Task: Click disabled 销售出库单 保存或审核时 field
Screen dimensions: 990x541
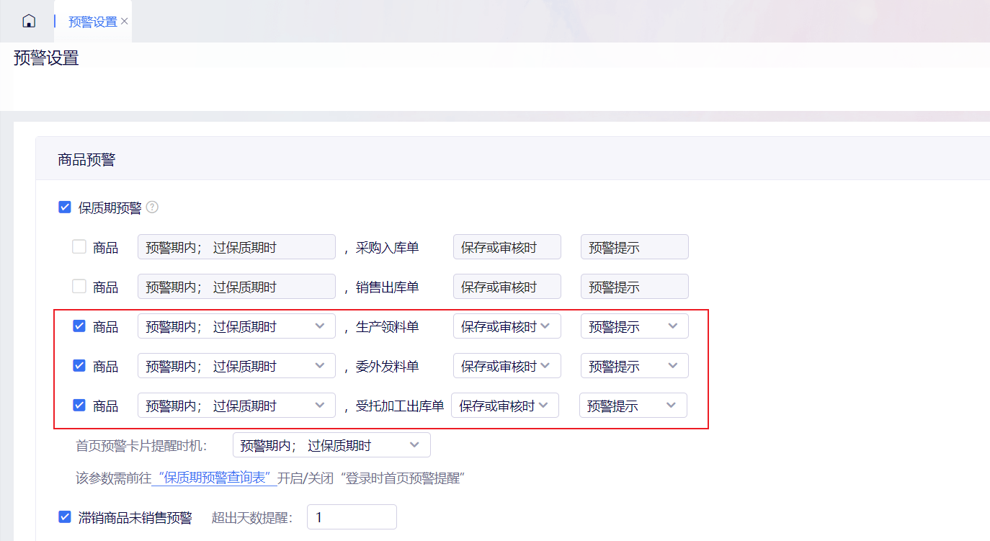Action: coord(507,287)
